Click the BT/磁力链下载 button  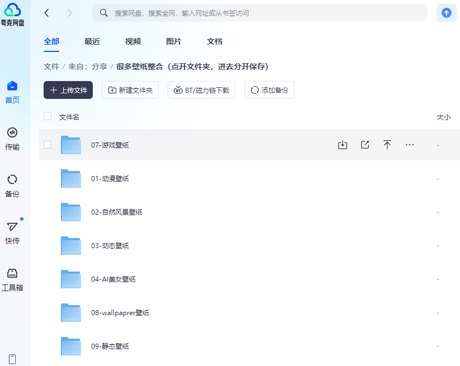(x=202, y=90)
